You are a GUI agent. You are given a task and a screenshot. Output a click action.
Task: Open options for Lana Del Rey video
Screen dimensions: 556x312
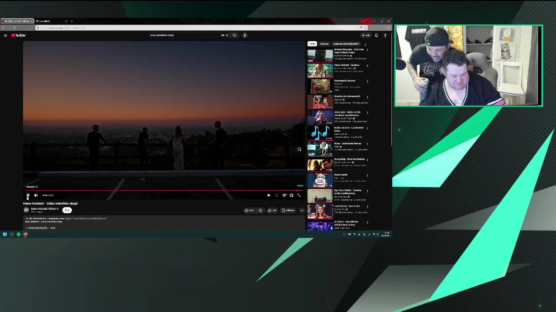367,206
